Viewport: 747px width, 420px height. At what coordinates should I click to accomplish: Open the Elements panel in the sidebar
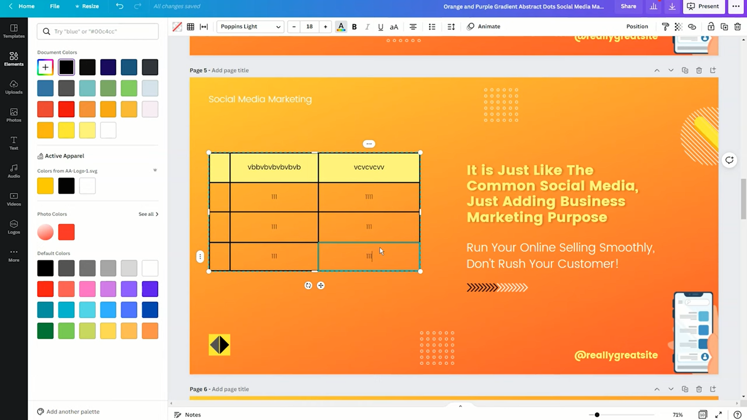click(x=13, y=58)
